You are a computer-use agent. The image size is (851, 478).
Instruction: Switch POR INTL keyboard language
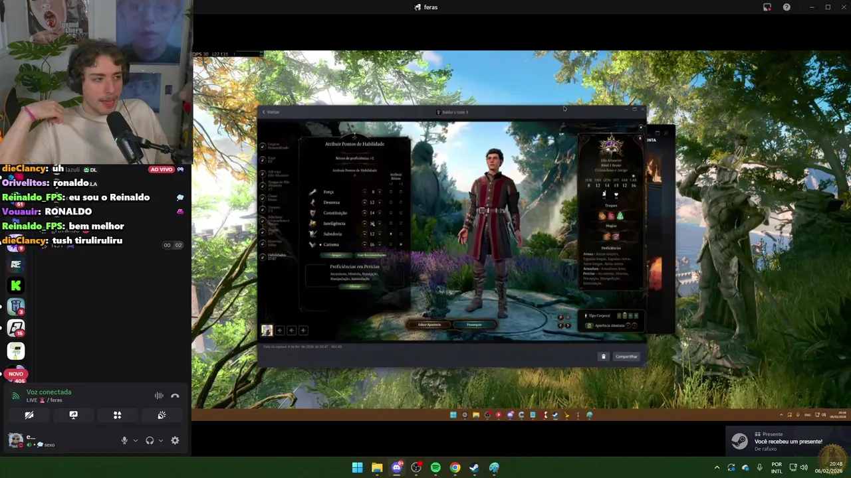(x=777, y=467)
